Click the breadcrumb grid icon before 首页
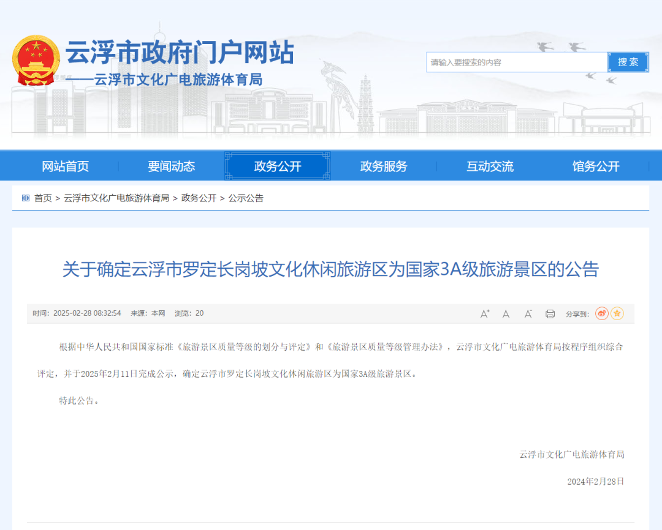The image size is (662, 530). click(x=25, y=198)
